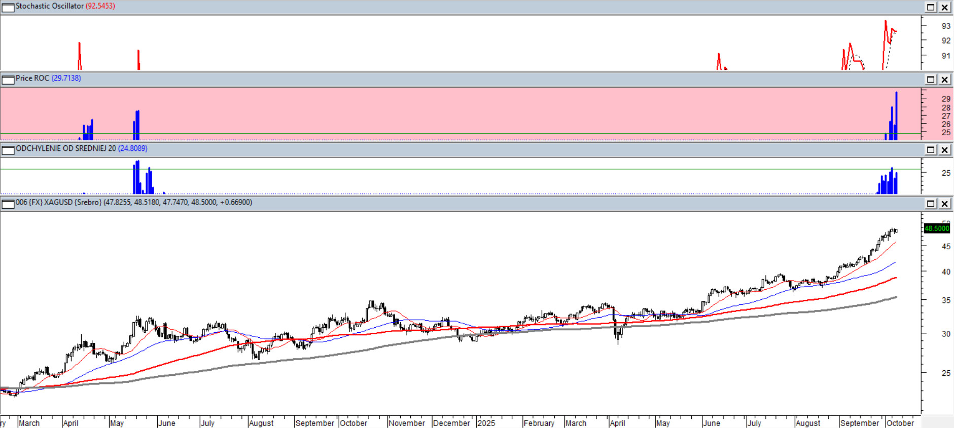Maximize the Stochastic Oscillator panel
The width and height of the screenshot is (954, 428).
[x=931, y=7]
